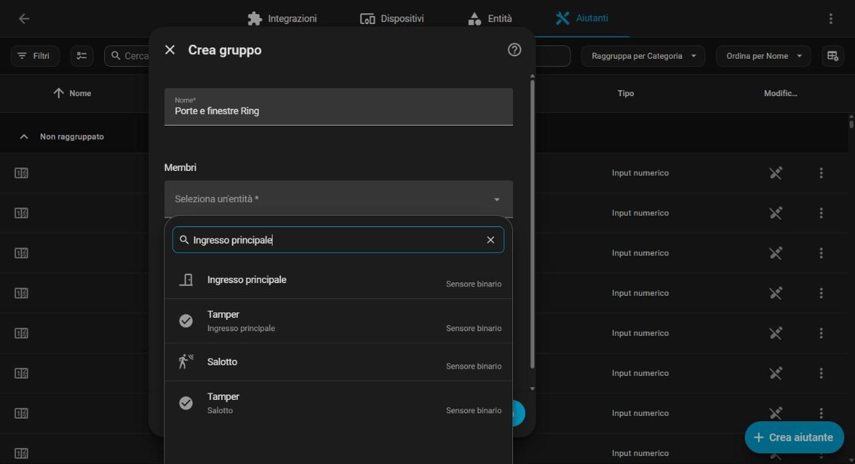Go back using the top-left arrow

[24, 19]
